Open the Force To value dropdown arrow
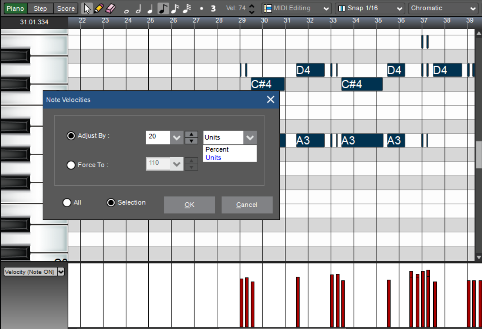This screenshot has width=482, height=329. 177,164
